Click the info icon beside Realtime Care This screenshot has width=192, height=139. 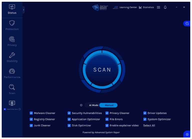19,109
